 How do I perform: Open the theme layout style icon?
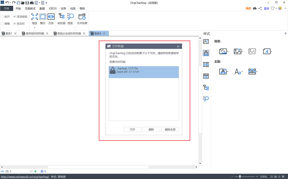point(252,71)
